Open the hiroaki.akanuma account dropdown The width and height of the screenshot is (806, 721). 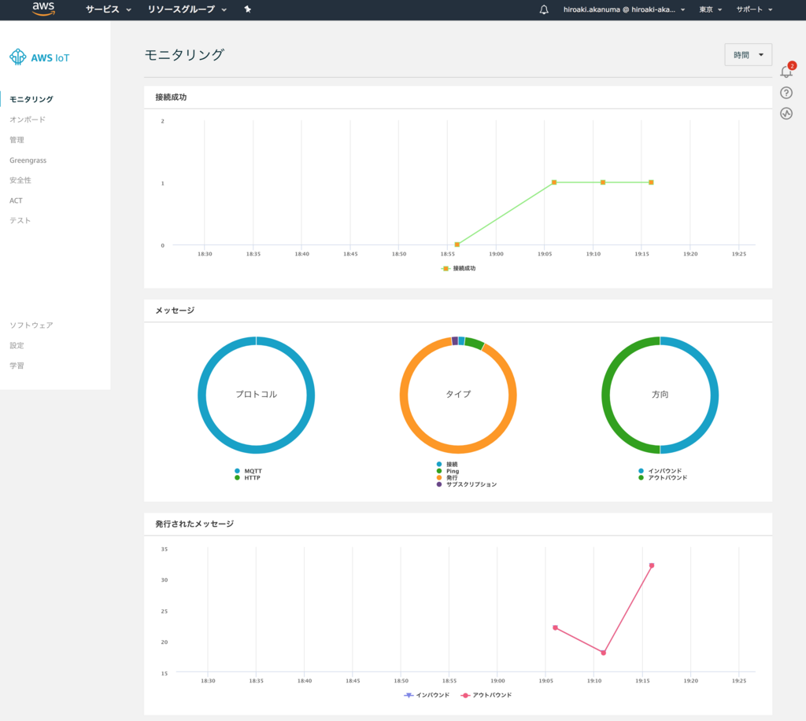624,9
